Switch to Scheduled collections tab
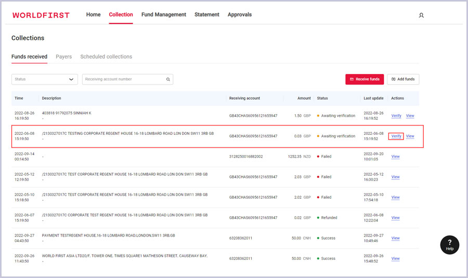This screenshot has width=468, height=278. pos(106,57)
